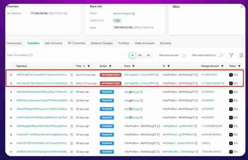Open the To address link in seventh row
This screenshot has width=248, height=160.
178,126
